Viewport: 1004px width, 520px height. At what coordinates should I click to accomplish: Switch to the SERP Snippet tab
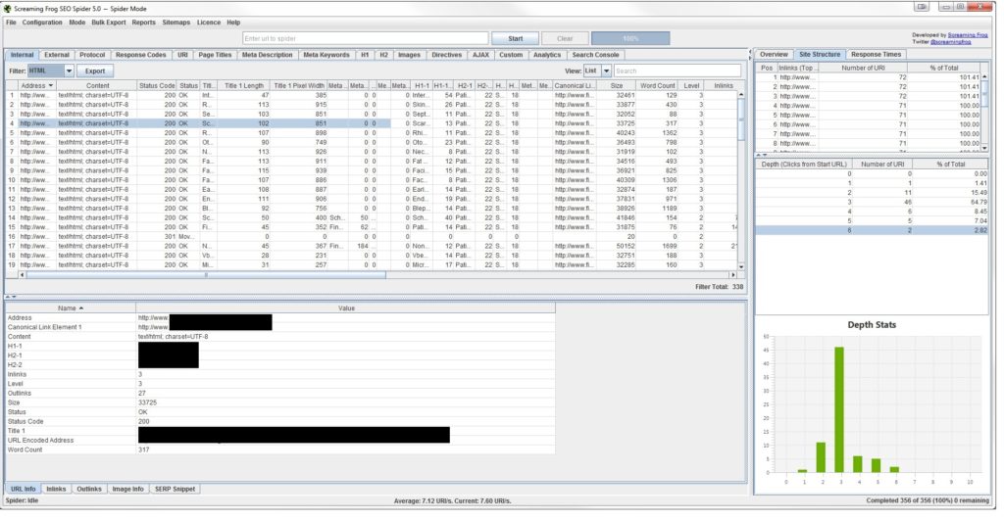(x=175, y=489)
